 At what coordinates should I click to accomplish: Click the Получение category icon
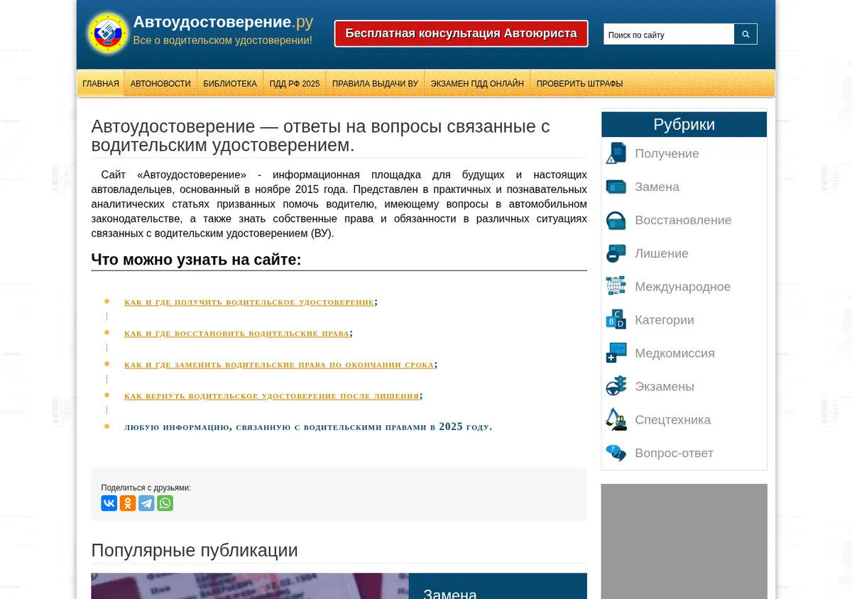(616, 153)
